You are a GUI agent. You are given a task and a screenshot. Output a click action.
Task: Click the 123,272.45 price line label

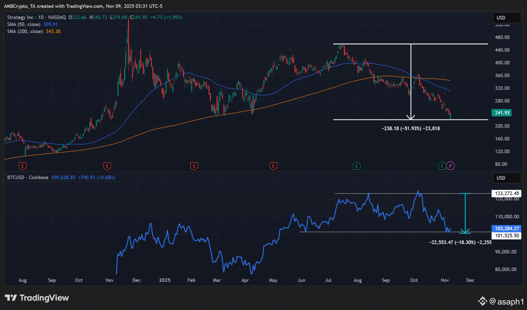(x=507, y=194)
